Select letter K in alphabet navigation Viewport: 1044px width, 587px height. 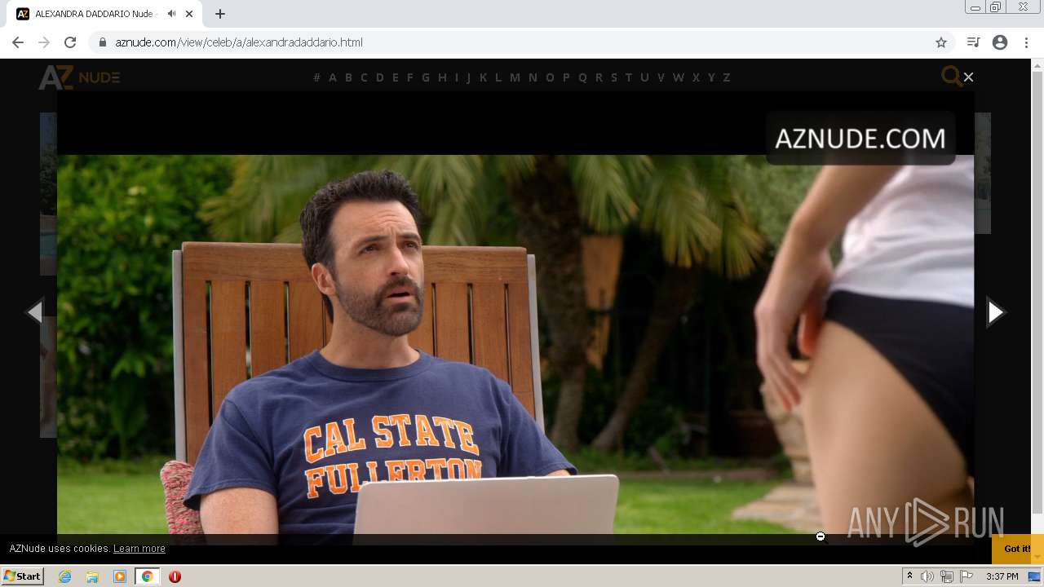click(483, 77)
